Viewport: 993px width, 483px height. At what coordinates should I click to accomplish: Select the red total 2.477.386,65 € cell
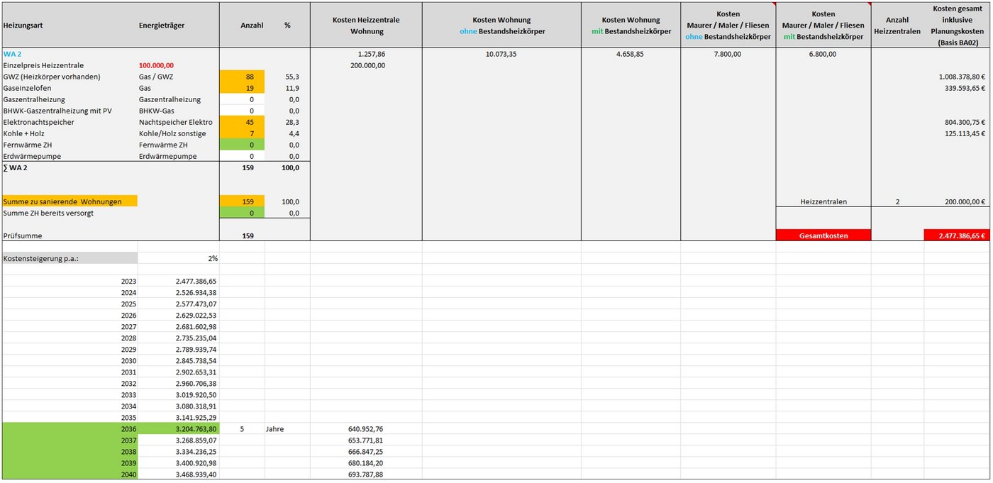tap(956, 235)
